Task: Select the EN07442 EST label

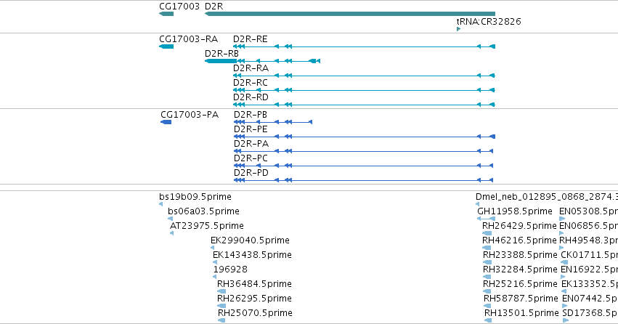Action: pos(590,299)
